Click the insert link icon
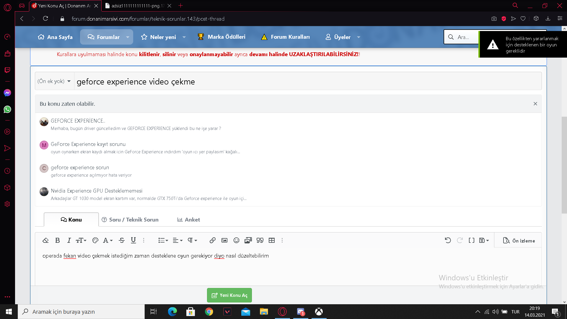The image size is (567, 319). tap(212, 240)
